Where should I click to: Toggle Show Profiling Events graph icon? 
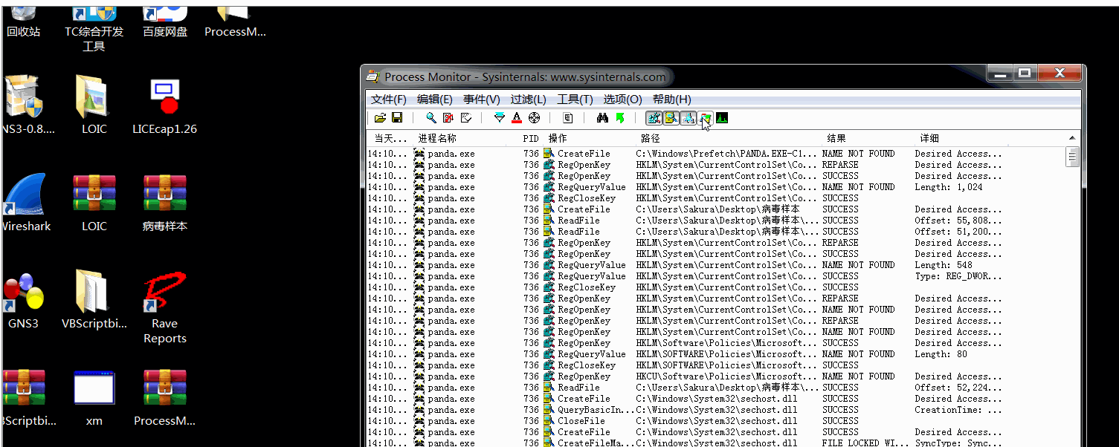(722, 118)
